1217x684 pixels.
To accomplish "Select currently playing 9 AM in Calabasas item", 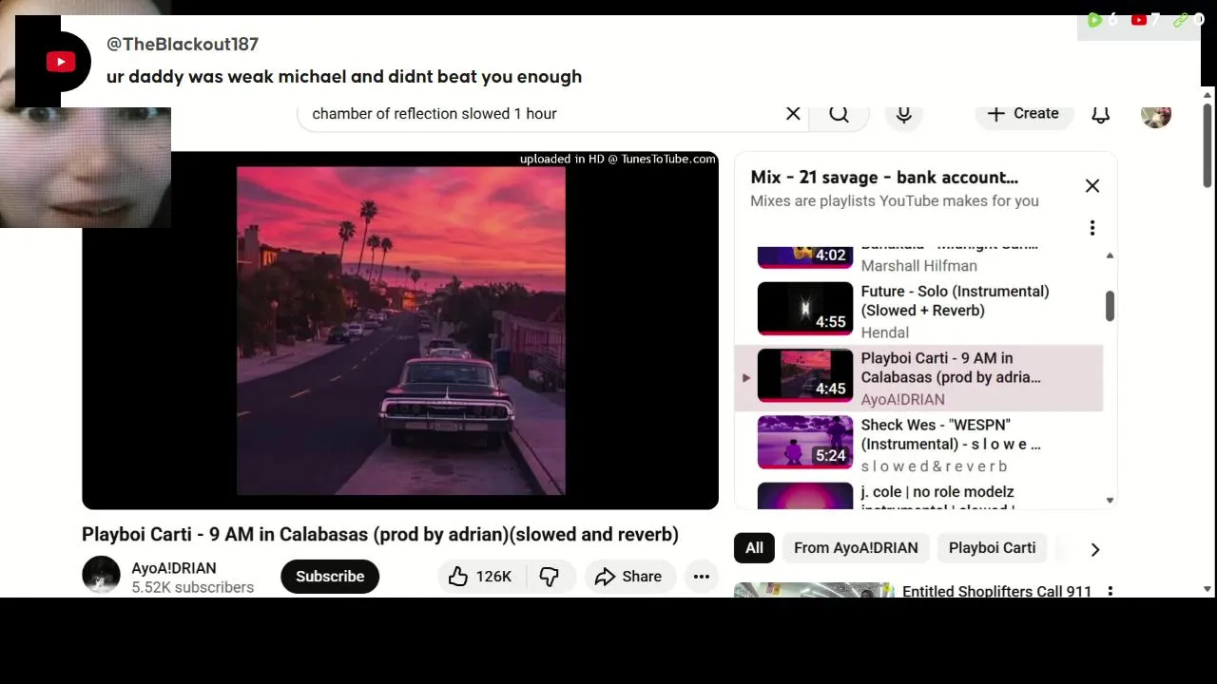I will point(918,377).
